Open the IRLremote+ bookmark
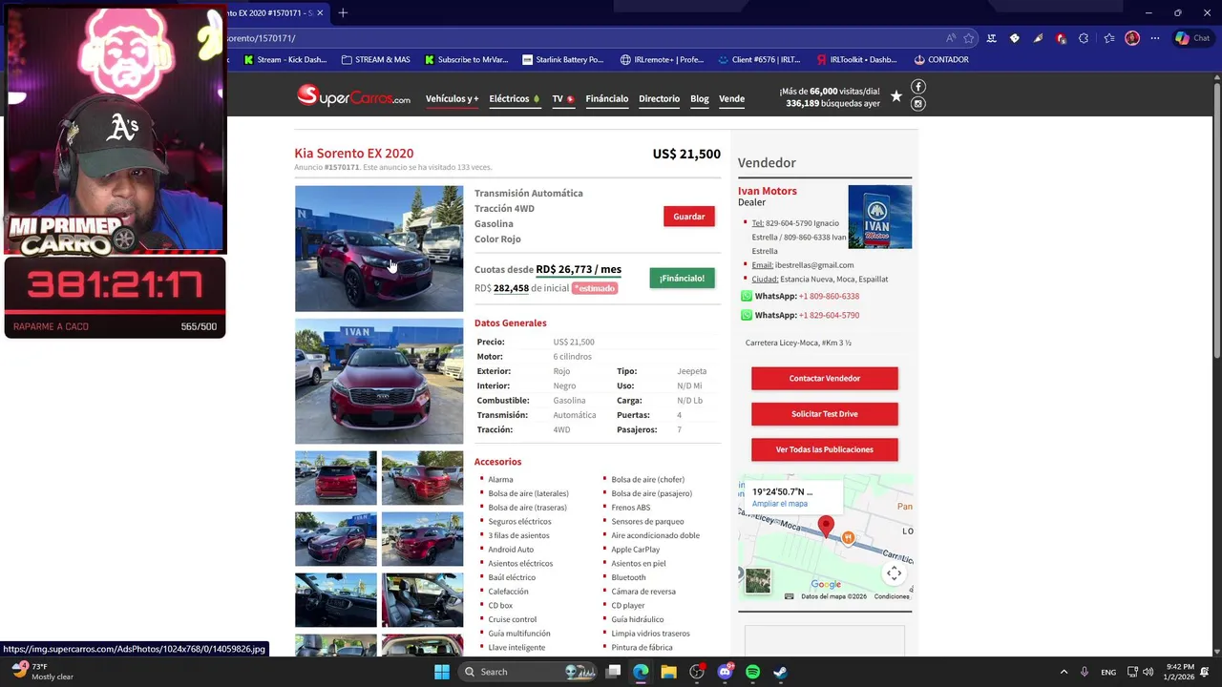The image size is (1222, 687). pyautogui.click(x=662, y=59)
